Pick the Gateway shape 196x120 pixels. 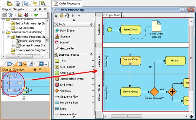[63, 90]
